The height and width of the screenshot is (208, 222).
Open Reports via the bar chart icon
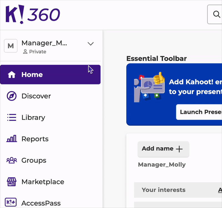click(12, 139)
